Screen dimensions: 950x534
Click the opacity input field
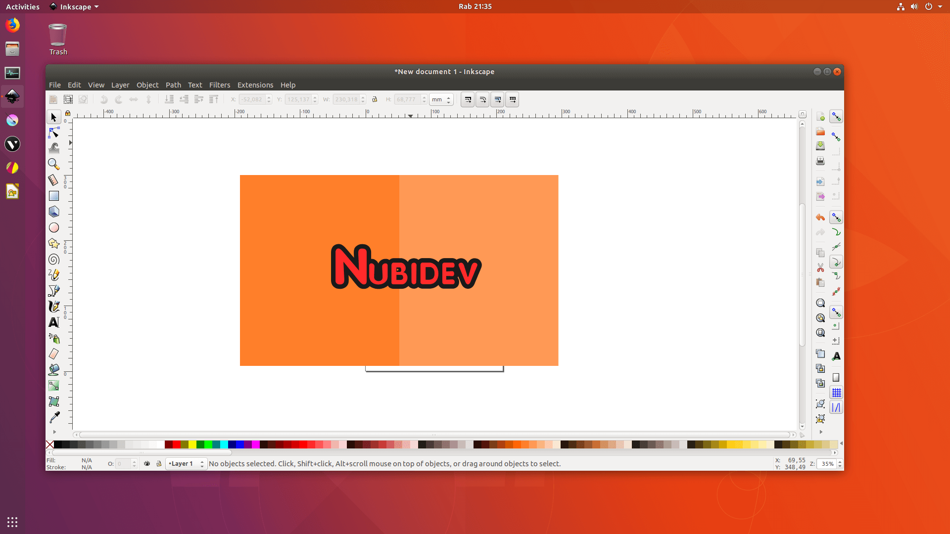click(x=123, y=464)
